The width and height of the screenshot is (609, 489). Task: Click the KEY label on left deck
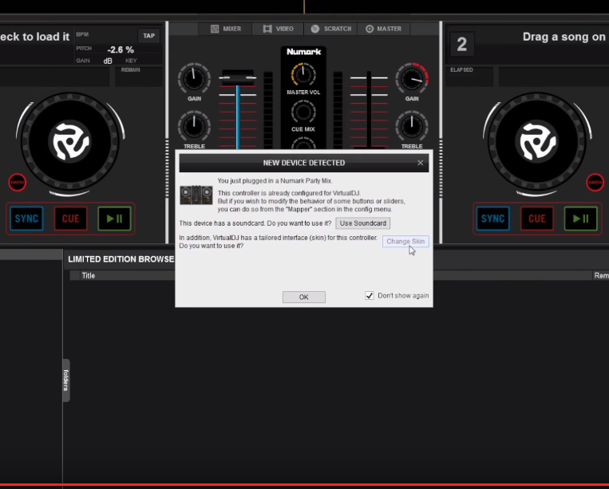tap(131, 61)
